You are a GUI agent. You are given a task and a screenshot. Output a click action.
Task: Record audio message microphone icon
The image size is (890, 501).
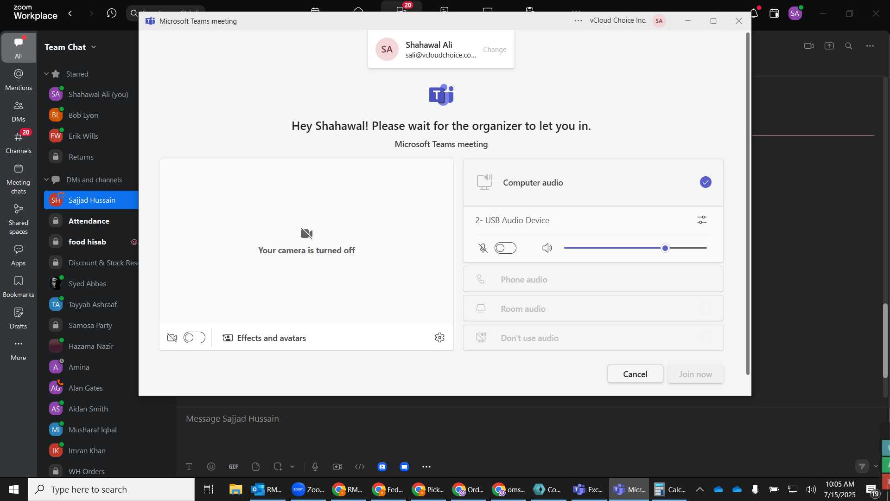click(x=315, y=467)
